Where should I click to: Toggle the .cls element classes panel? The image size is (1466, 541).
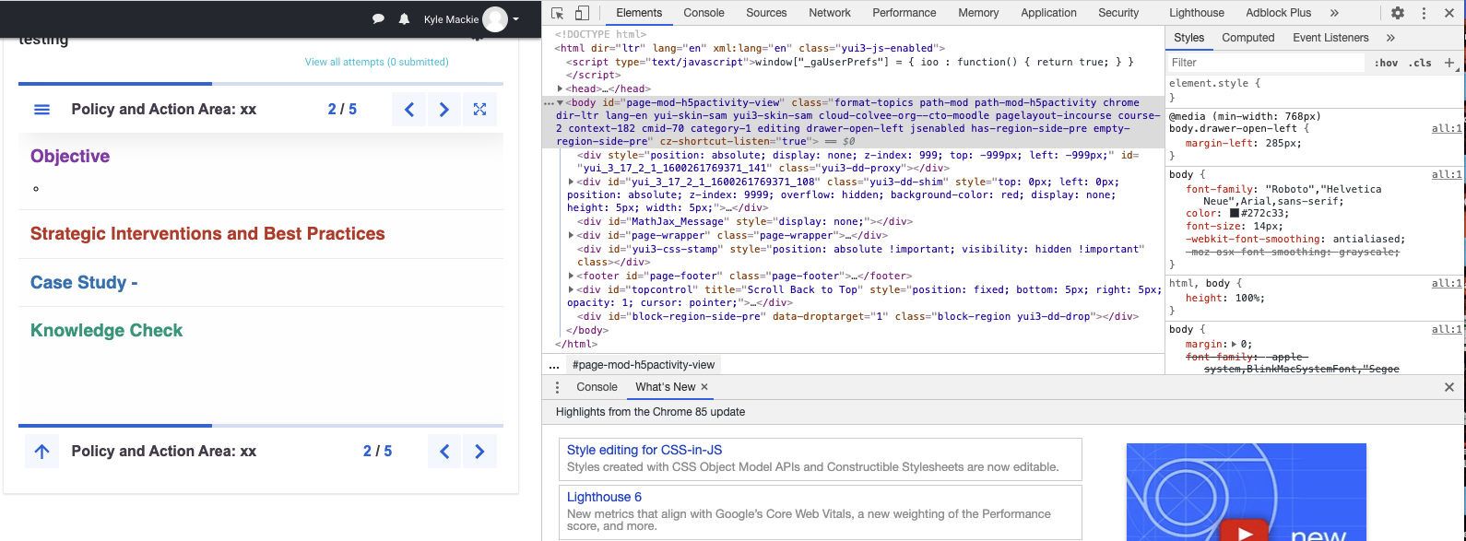coord(1422,63)
